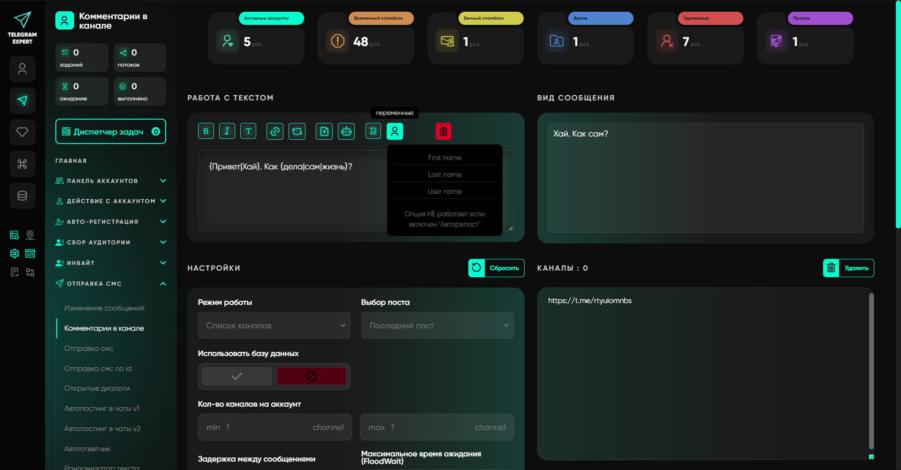Screen dimensions: 901x470
Task: Disable use database with red prohibit toggle
Action: (311, 376)
